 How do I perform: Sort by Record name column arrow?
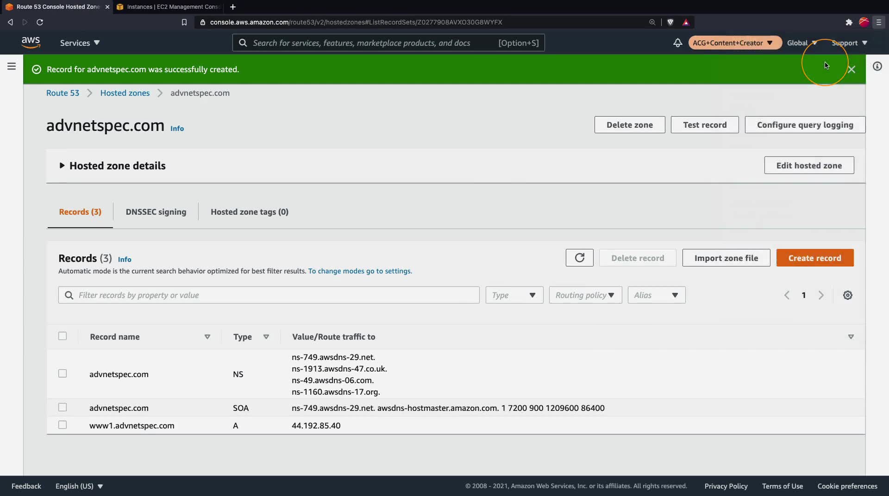pos(207,337)
